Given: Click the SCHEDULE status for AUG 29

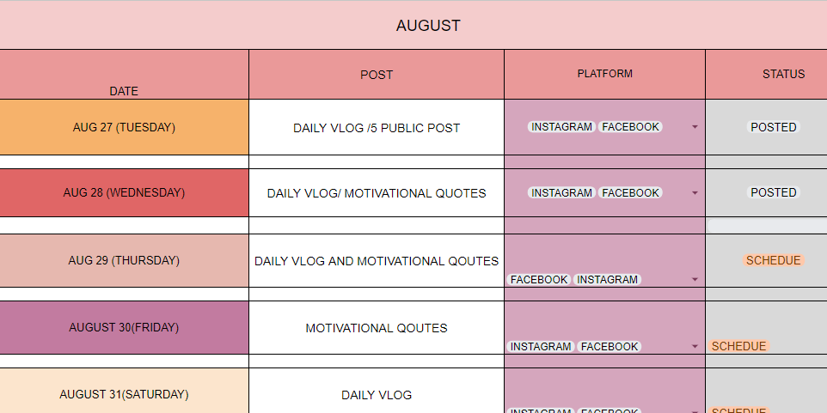Looking at the screenshot, I should pos(773,261).
